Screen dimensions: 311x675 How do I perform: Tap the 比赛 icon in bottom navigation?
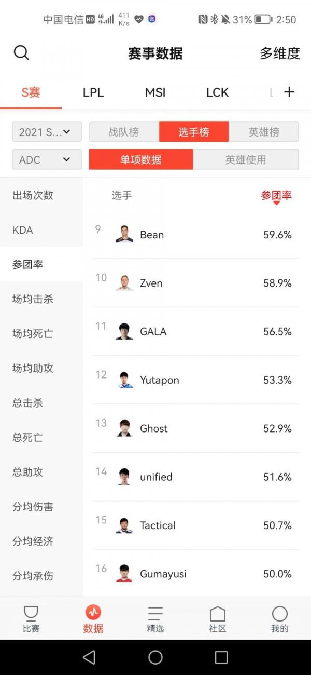click(x=31, y=618)
